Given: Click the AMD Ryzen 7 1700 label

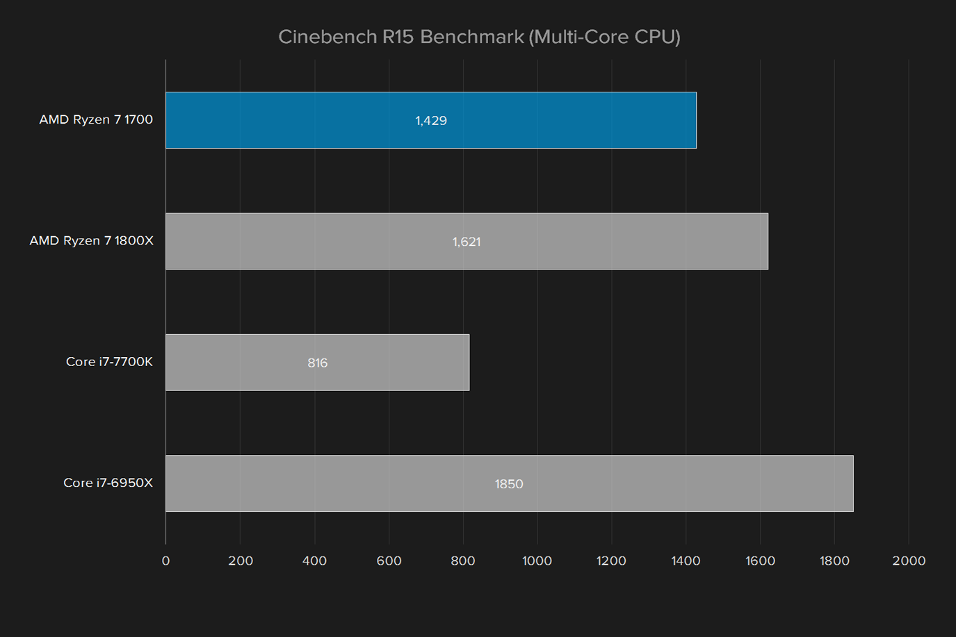Looking at the screenshot, I should [96, 119].
